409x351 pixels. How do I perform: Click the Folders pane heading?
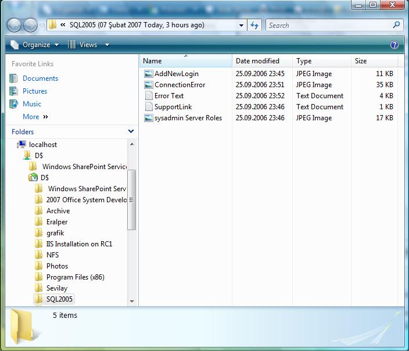pyautogui.click(x=23, y=132)
